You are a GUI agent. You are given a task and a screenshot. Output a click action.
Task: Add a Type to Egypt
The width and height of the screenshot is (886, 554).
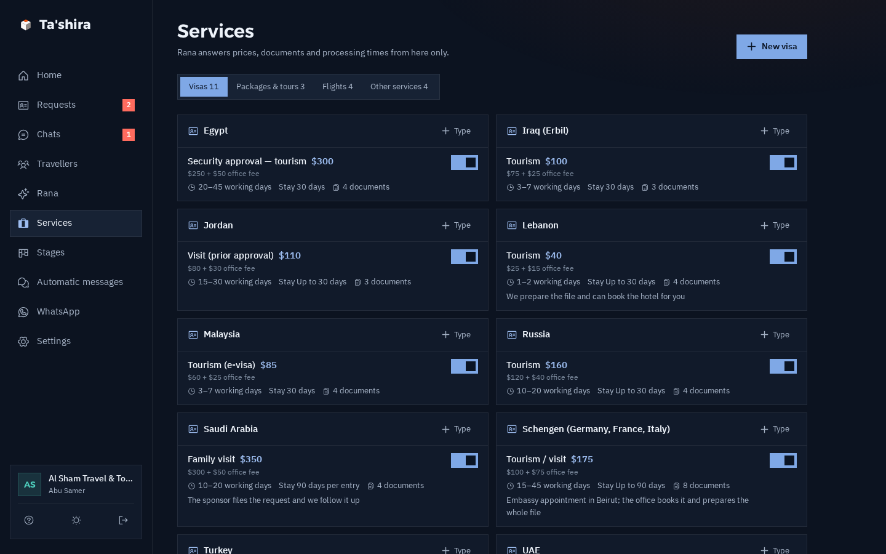(457, 131)
